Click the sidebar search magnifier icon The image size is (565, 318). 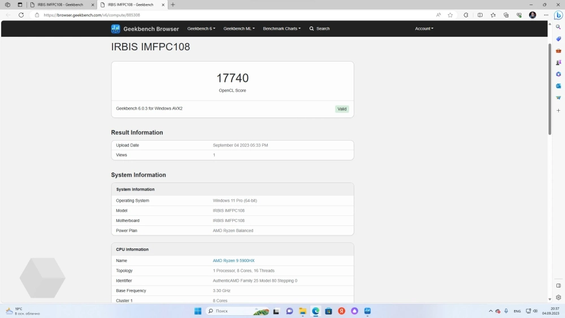coord(558,27)
